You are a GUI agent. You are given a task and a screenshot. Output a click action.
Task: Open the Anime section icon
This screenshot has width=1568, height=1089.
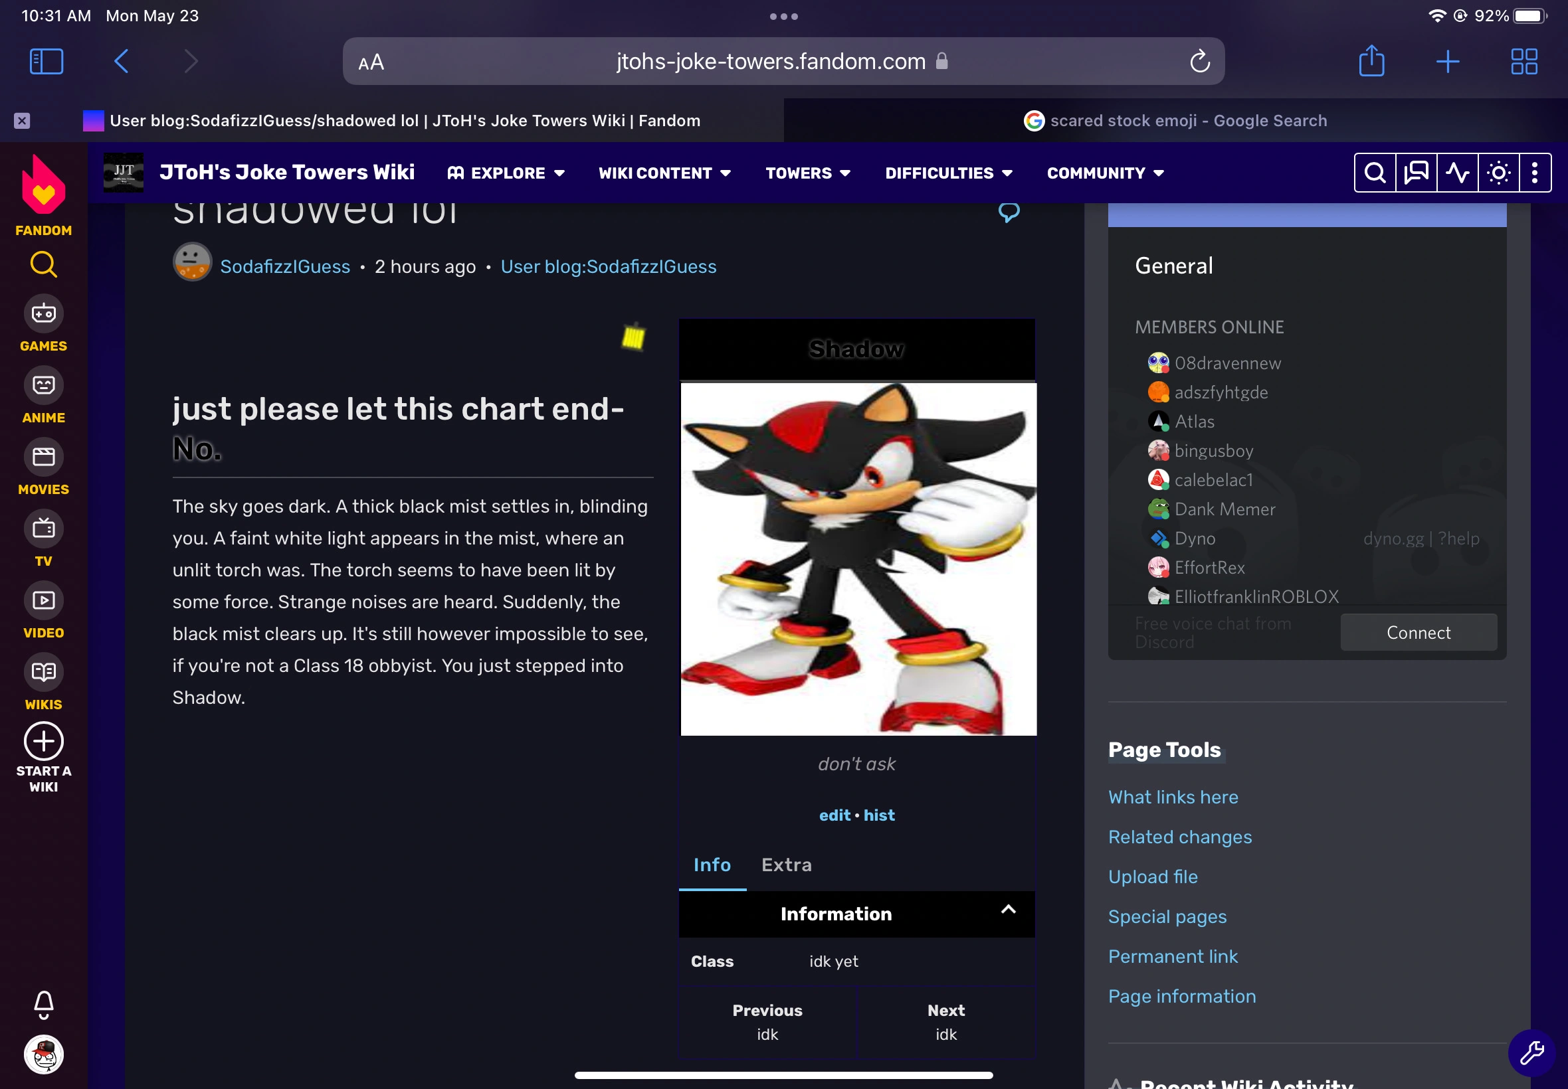click(44, 386)
